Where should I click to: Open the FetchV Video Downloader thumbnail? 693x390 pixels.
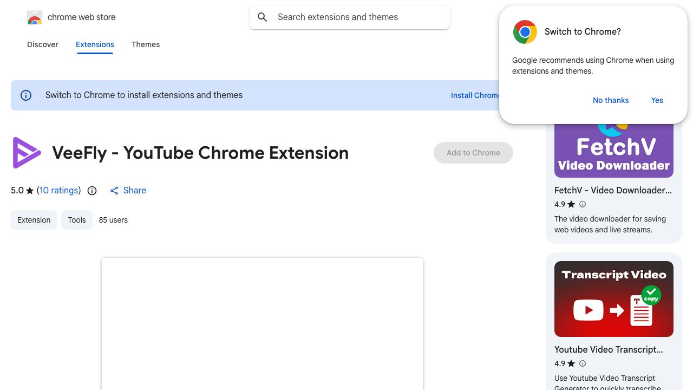coord(614,150)
